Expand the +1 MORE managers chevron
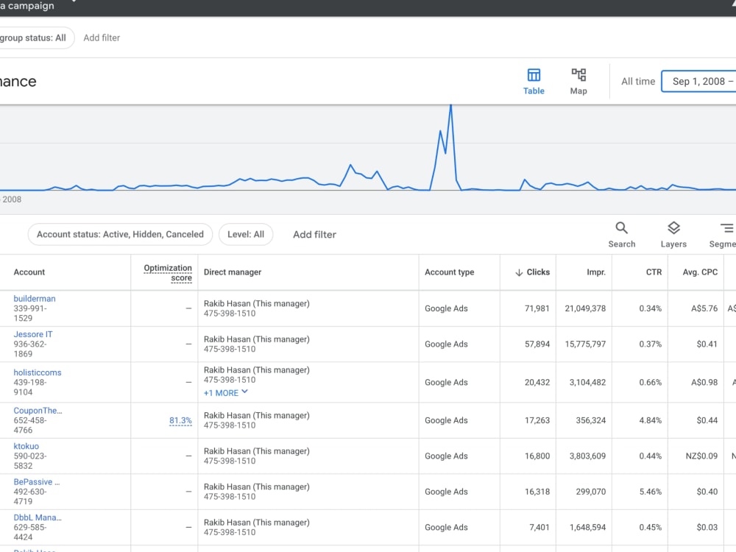The height and width of the screenshot is (552, 736). pos(244,392)
